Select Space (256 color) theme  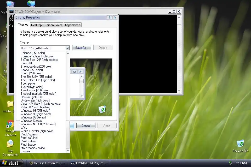point(43,70)
